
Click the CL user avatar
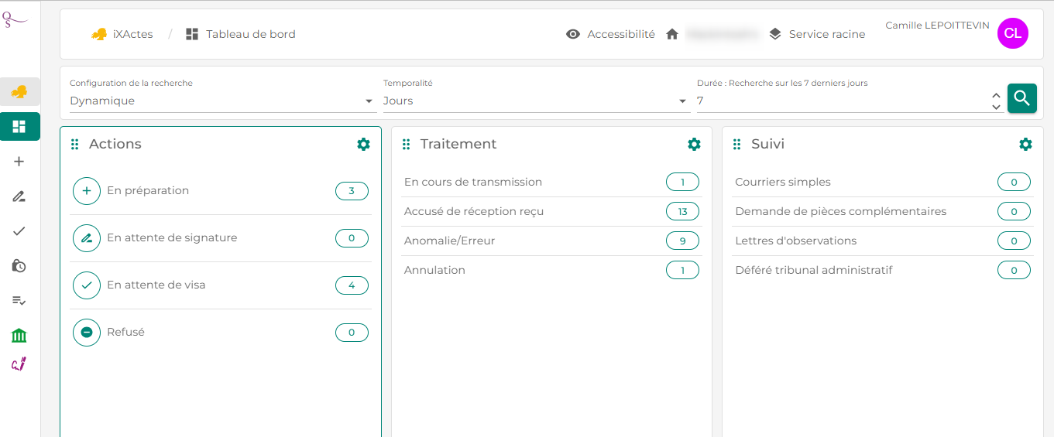[x=1012, y=33]
